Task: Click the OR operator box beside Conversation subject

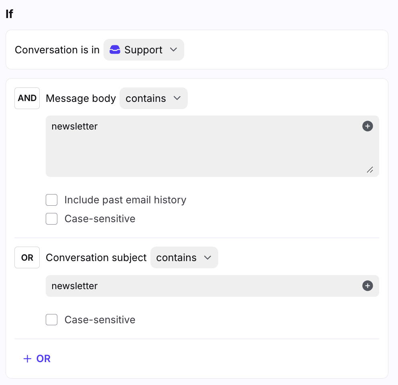Action: [27, 257]
